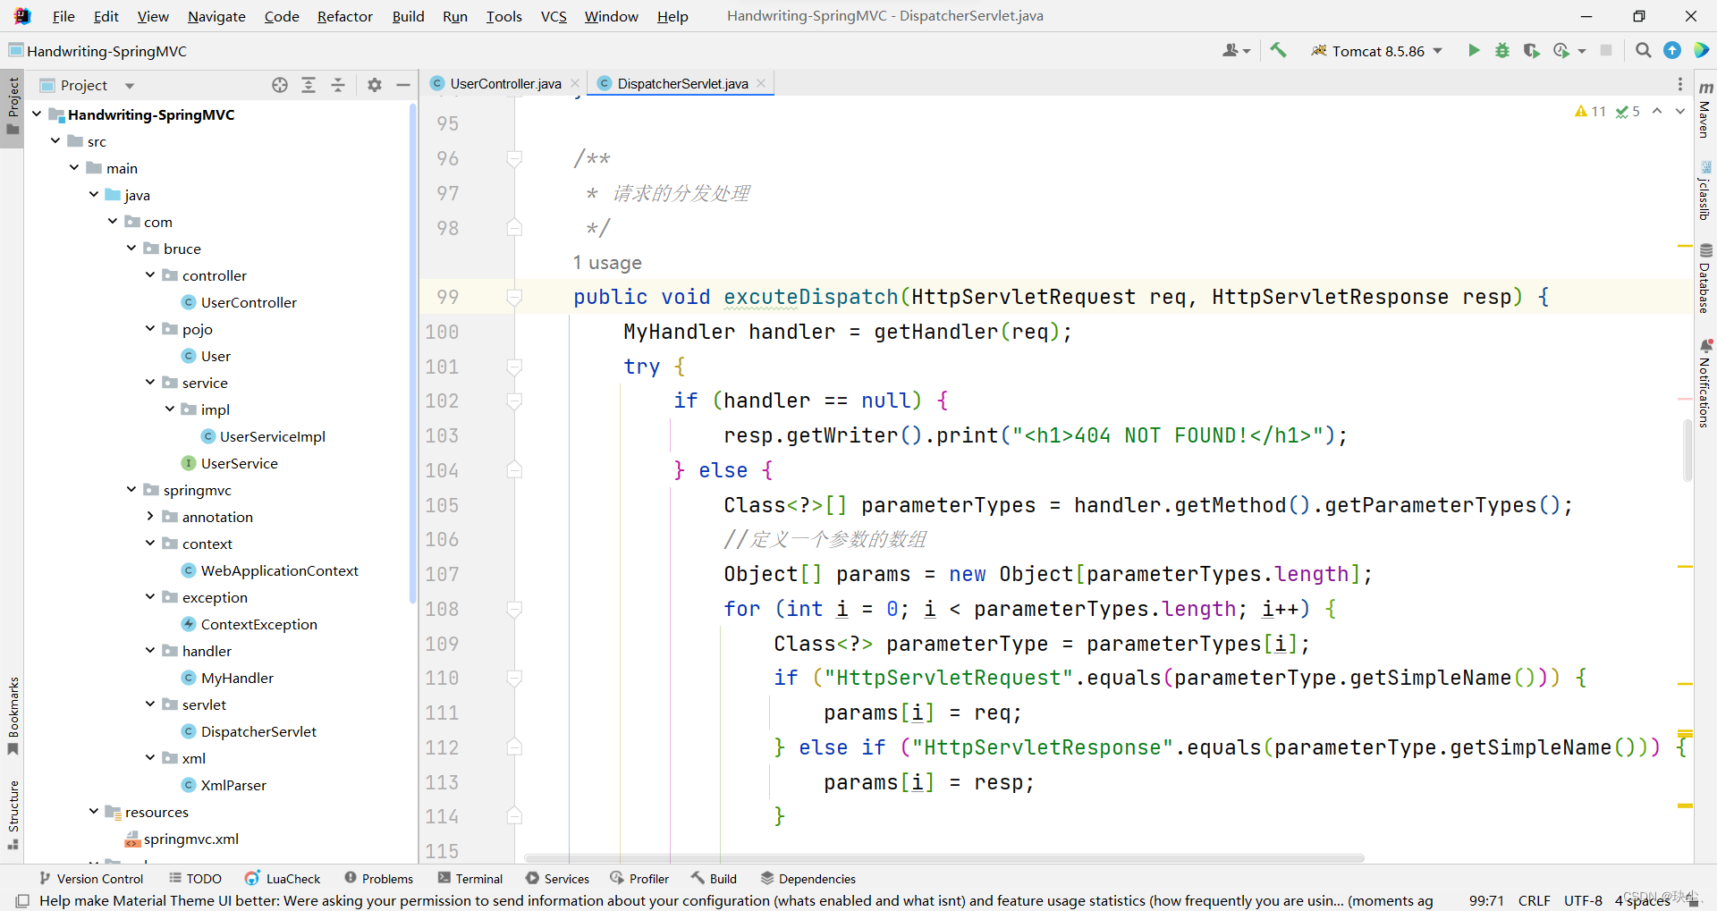This screenshot has height=911, width=1717.
Task: Select opened file locate icon
Action: coord(280,85)
